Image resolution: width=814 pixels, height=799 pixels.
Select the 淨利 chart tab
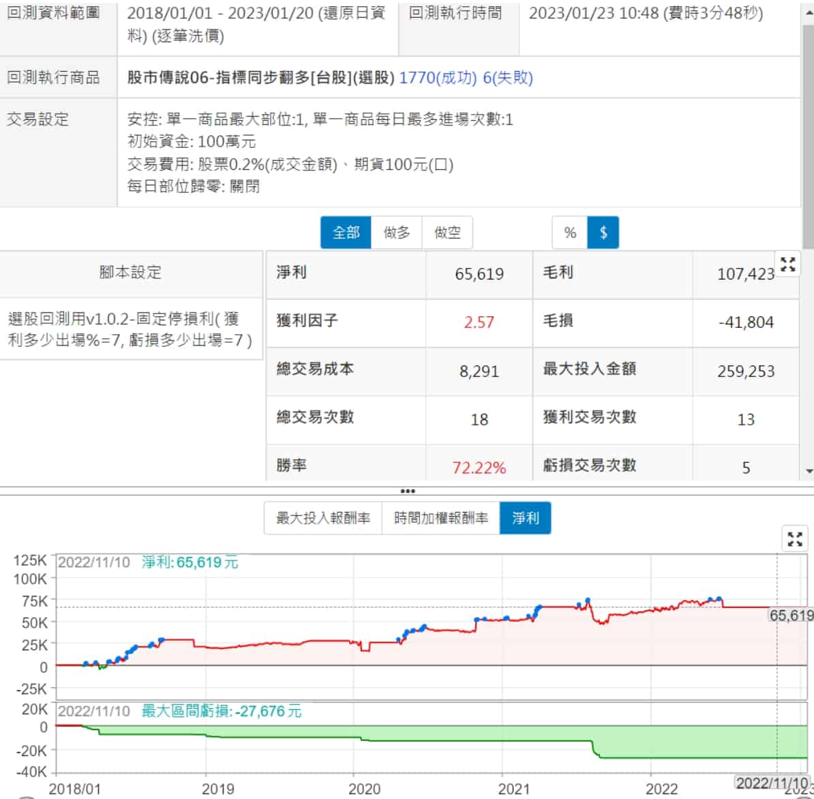tap(525, 518)
